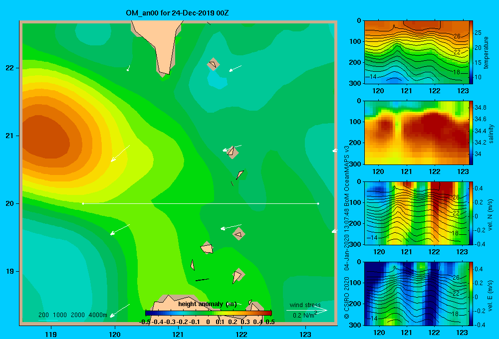
Task: Click the 'wind stress' legend label
Action: tap(305, 305)
